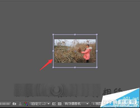The image size is (140, 108).
Task: Open the 自定义 resolution dropdown
Action: coord(40,104)
